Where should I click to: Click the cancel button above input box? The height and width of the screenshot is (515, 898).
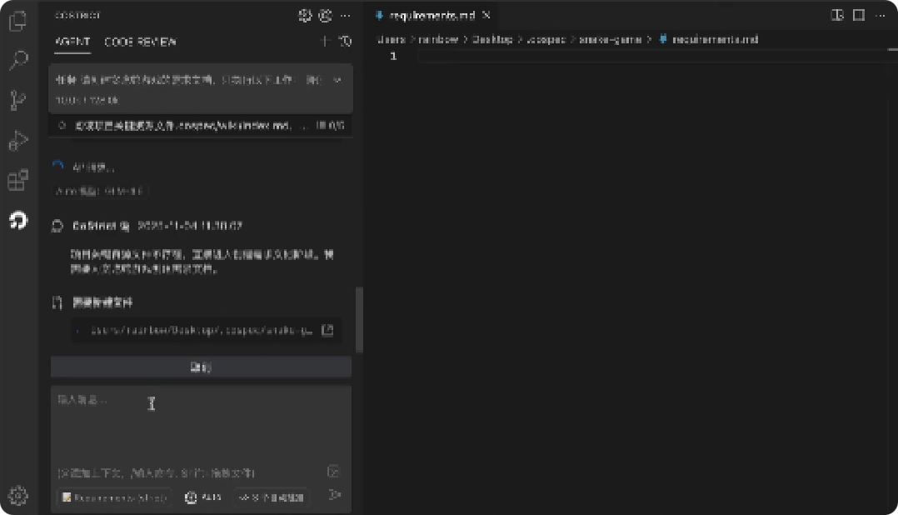[x=201, y=367]
